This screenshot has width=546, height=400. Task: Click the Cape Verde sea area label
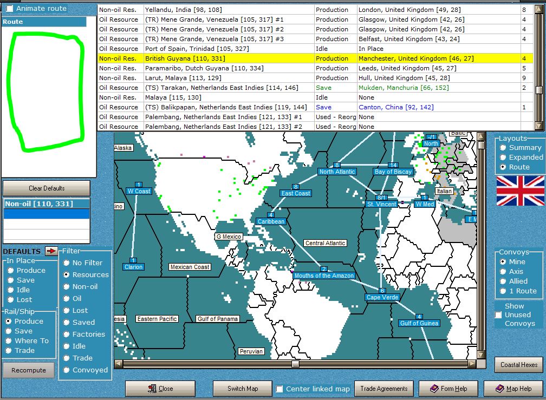382,297
